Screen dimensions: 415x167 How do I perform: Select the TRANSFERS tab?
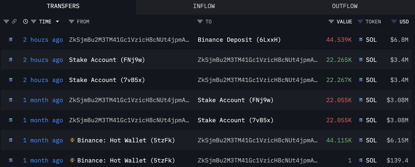coord(63,6)
